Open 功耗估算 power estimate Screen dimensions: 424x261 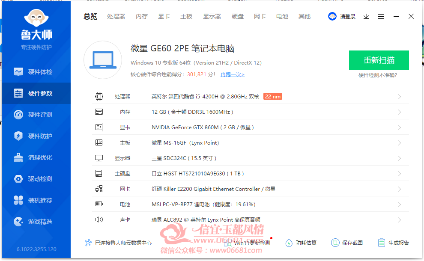tap(301, 243)
